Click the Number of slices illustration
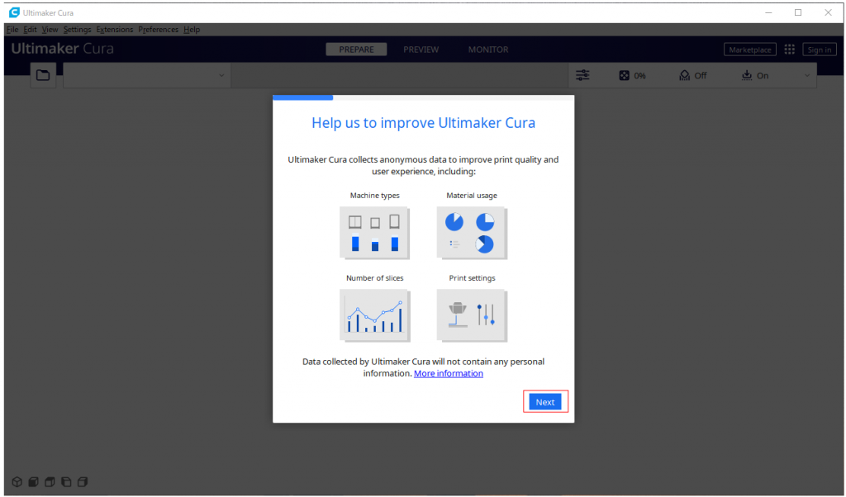The height and width of the screenshot is (497, 846). (x=374, y=315)
